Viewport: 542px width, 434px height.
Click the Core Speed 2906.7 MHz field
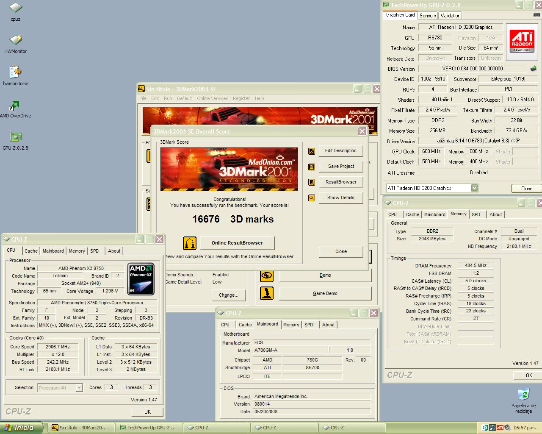point(58,347)
